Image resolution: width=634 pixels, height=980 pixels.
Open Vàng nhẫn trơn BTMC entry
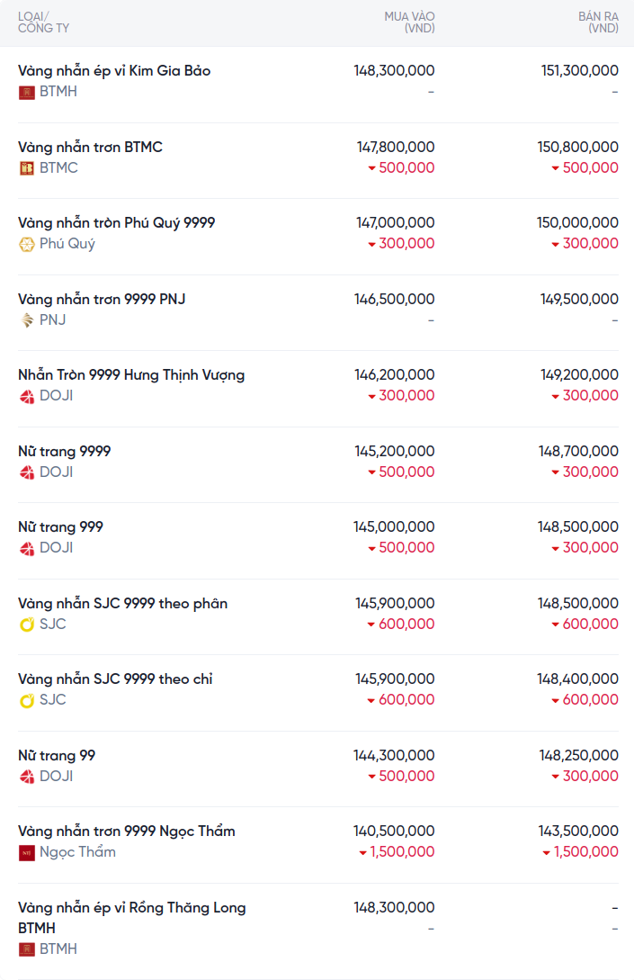click(x=90, y=148)
